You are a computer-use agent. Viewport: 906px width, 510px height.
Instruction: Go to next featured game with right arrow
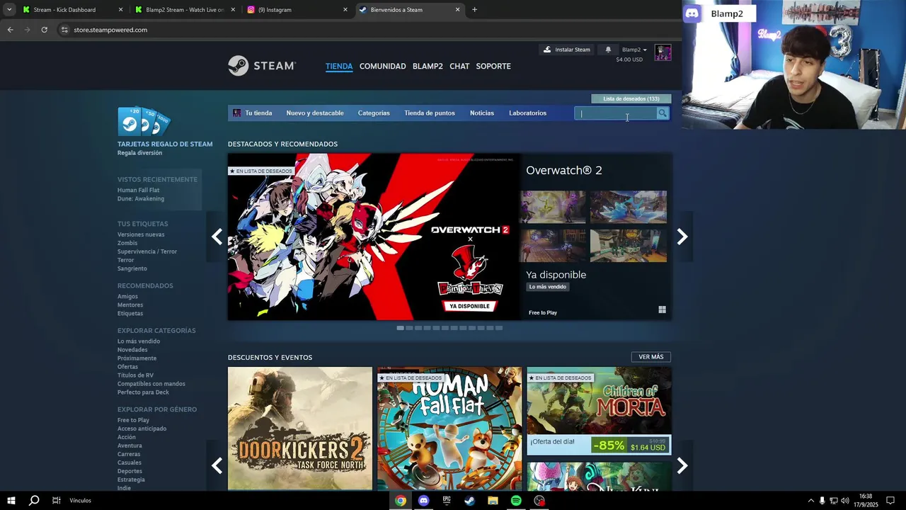pos(682,237)
